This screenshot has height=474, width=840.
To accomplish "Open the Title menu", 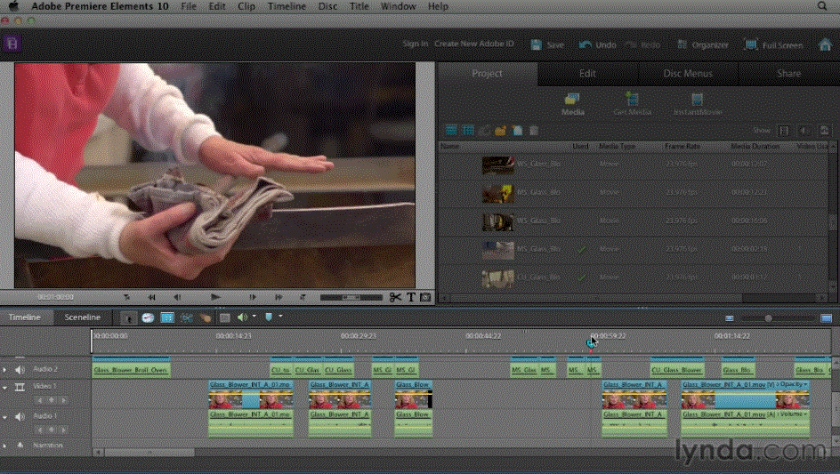I will coord(359,6).
